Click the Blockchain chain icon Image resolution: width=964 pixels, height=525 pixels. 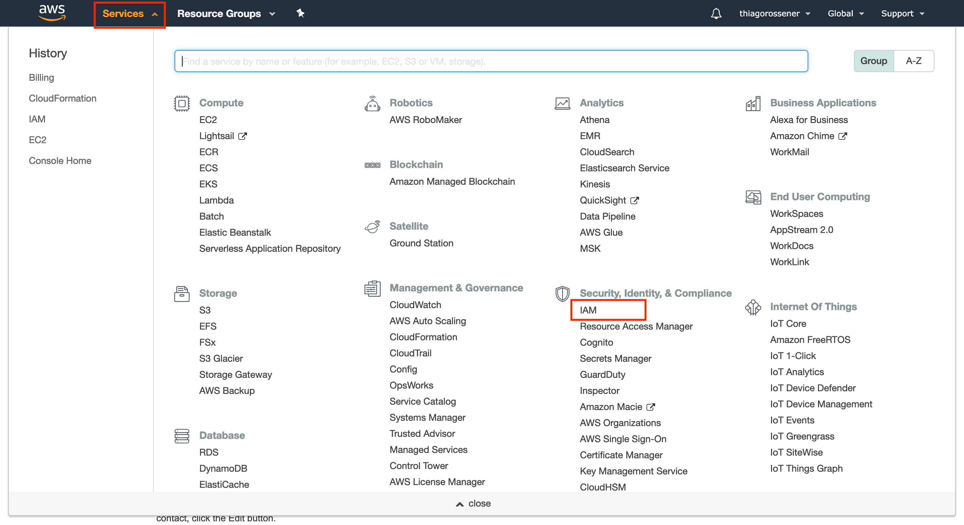coord(372,165)
